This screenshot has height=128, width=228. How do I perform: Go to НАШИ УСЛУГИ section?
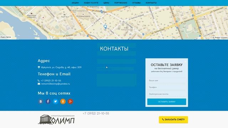point(91,3)
